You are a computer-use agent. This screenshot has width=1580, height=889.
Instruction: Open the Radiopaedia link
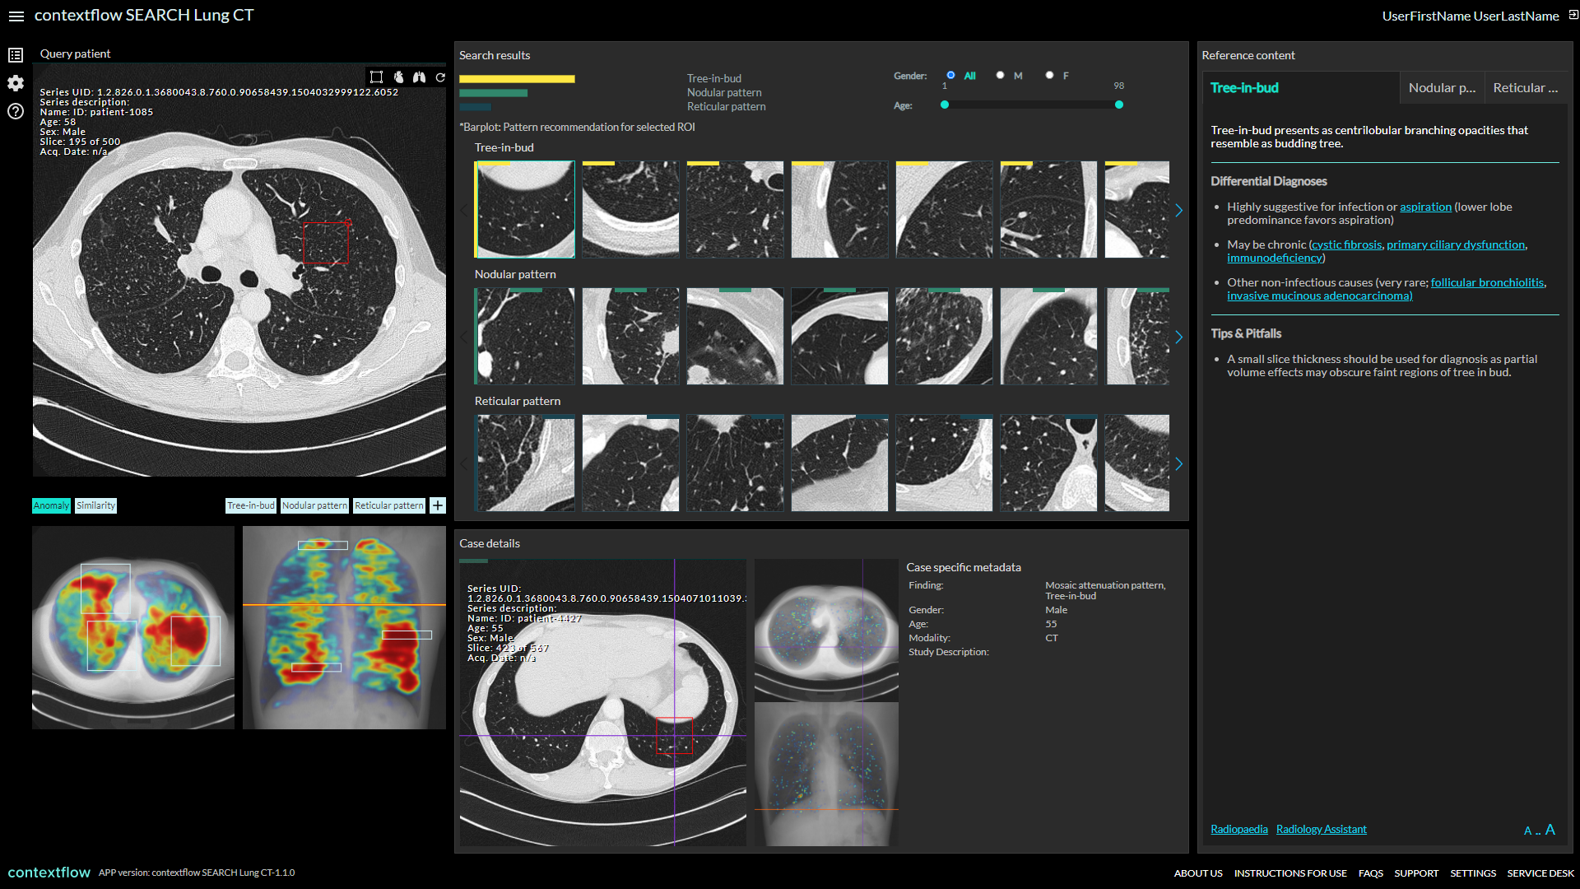1238,829
